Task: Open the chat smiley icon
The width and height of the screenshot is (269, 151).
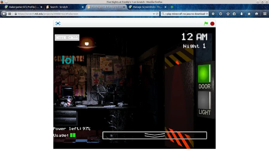Action: 256,14
